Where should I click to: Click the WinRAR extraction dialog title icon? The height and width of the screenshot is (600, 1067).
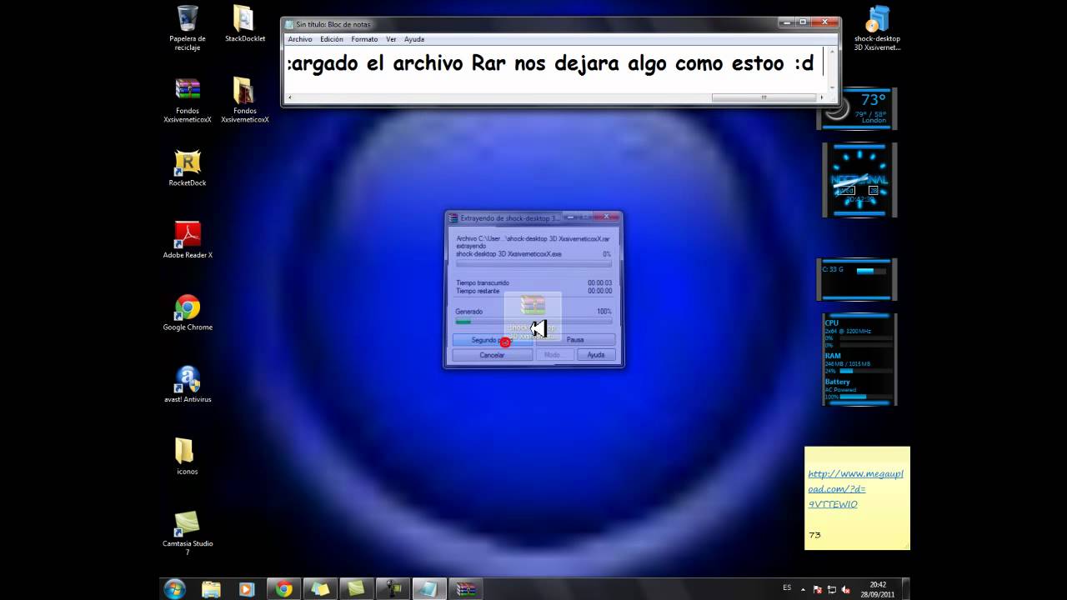(453, 218)
